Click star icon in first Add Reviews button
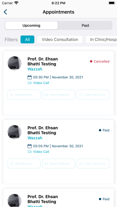The width and height of the screenshot is (117, 207). [x=12, y=95]
